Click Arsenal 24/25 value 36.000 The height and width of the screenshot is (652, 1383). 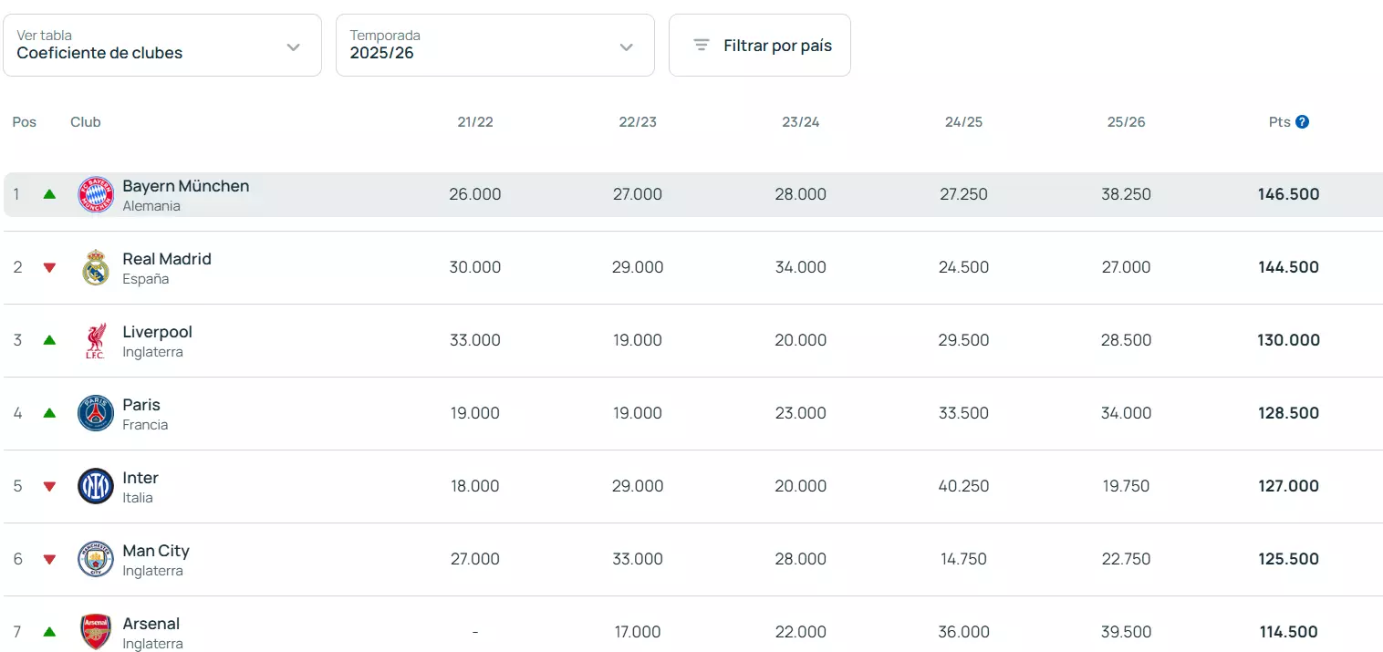964,632
